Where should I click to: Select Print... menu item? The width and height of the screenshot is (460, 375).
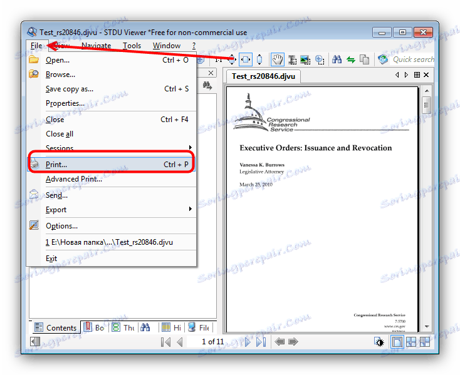(x=112, y=165)
